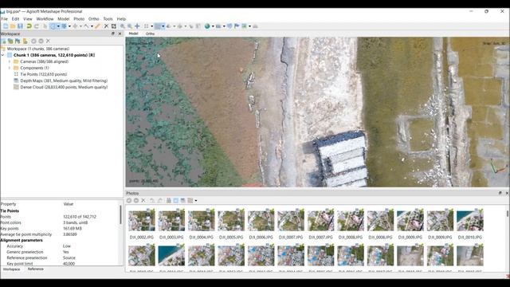Switch to the Ortho view tab
This screenshot has width=510, height=287.
tap(150, 33)
